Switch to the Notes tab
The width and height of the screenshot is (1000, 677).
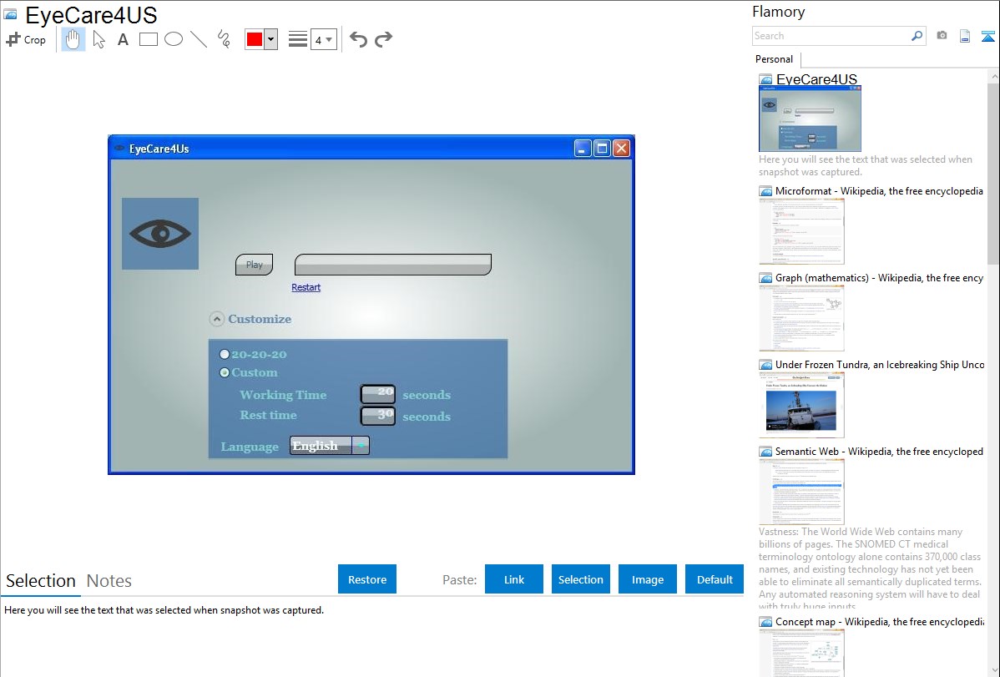coord(109,581)
